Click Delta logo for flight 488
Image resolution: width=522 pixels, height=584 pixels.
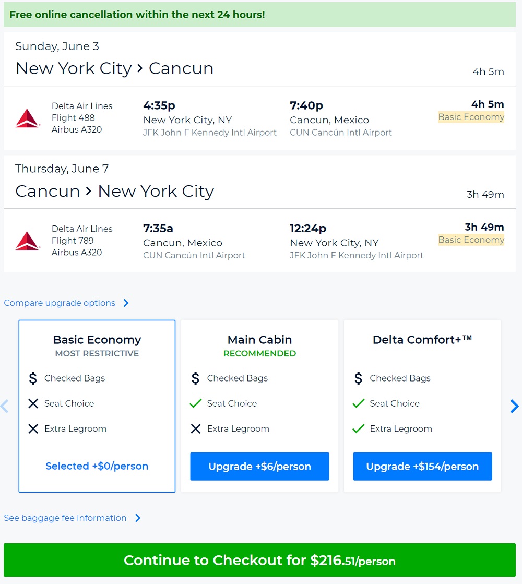pos(28,118)
